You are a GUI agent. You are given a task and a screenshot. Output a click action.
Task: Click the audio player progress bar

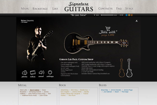(107, 15)
